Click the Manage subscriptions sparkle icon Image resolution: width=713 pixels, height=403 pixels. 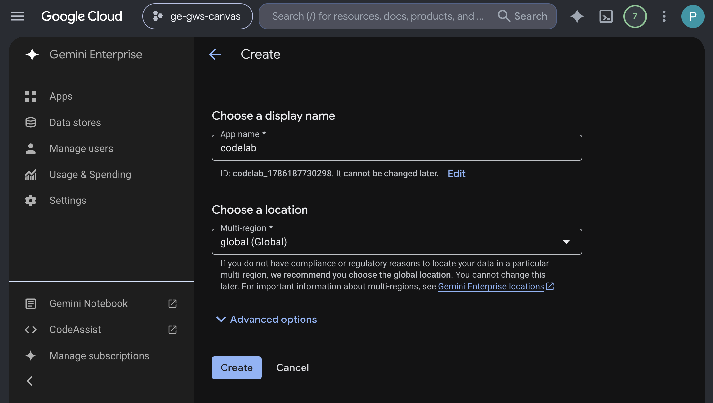tap(31, 356)
